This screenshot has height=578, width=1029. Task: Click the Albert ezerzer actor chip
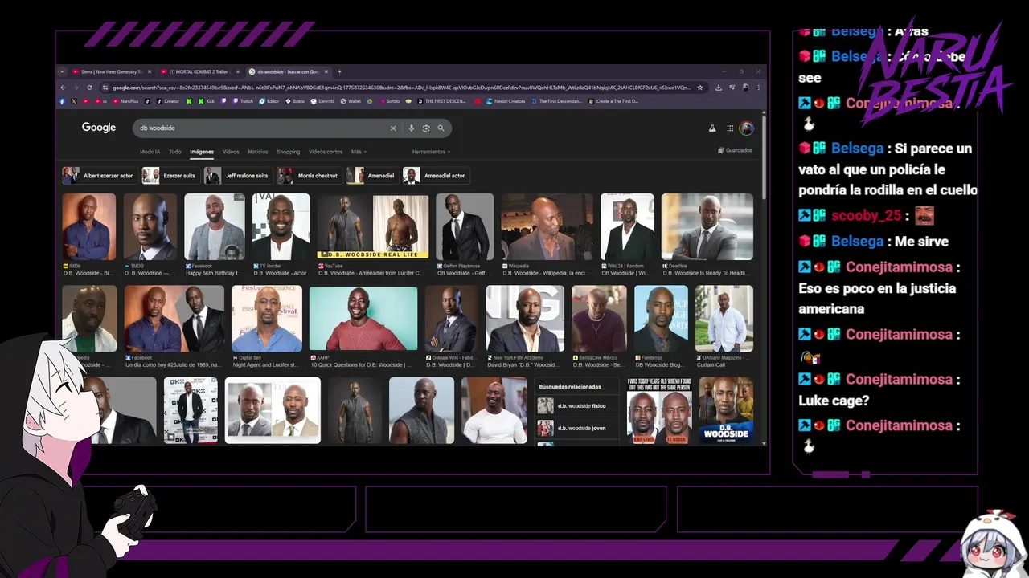point(99,176)
